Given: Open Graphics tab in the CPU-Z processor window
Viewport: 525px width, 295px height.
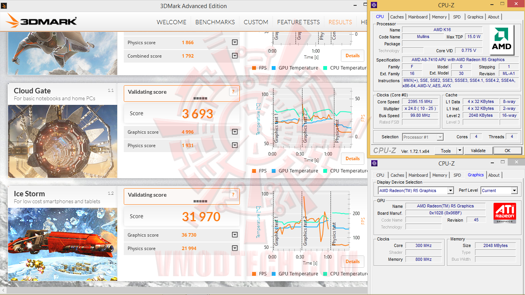Looking at the screenshot, I should pos(475,17).
